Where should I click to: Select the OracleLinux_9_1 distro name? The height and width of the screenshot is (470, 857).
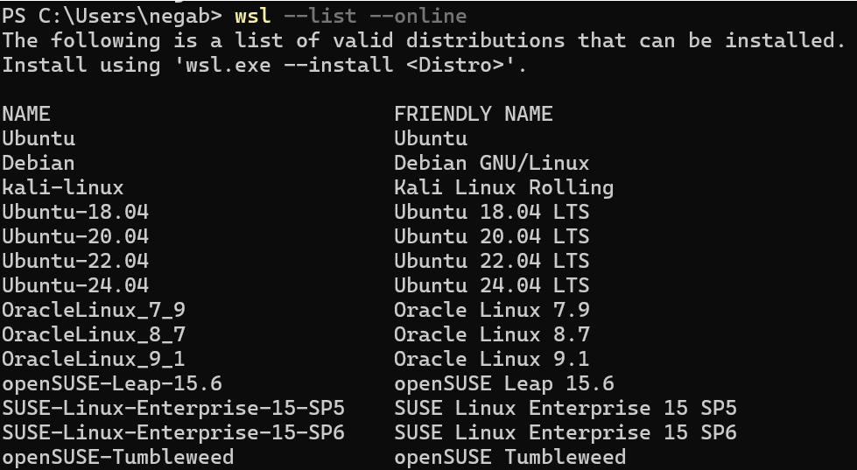pyautogui.click(x=94, y=359)
